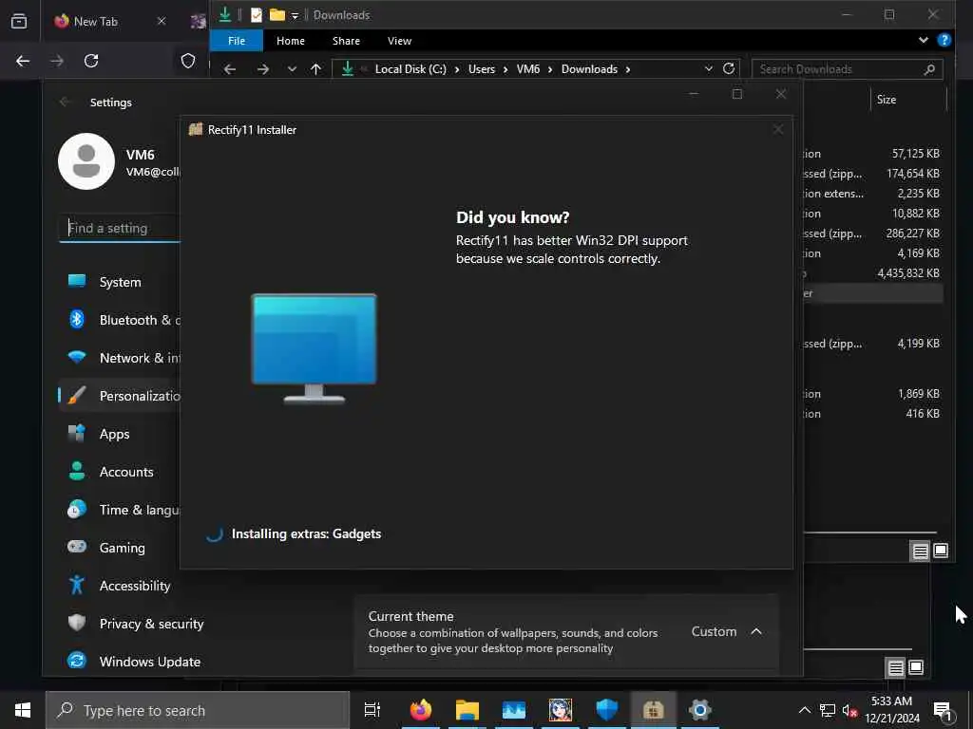
Task: Open recent locations dropdown in Explorer
Action: pos(292,69)
